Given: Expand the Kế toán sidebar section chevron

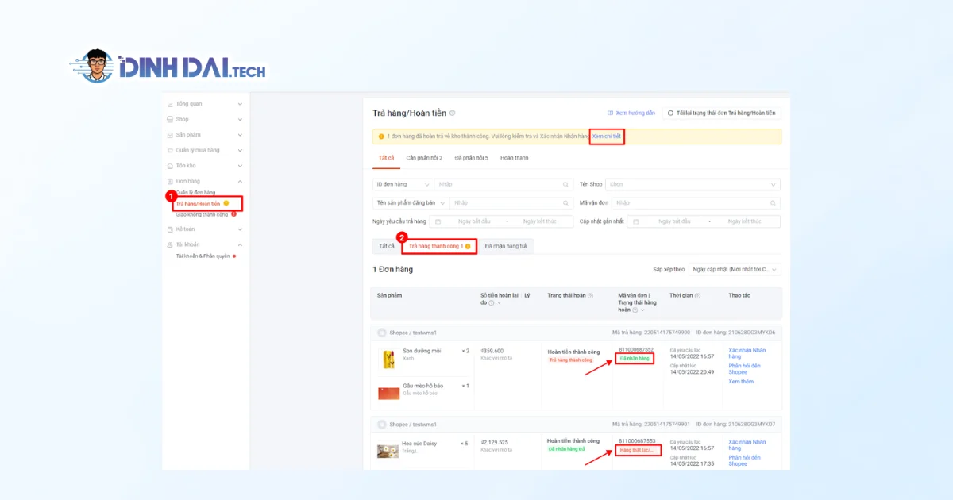Looking at the screenshot, I should click(x=240, y=229).
